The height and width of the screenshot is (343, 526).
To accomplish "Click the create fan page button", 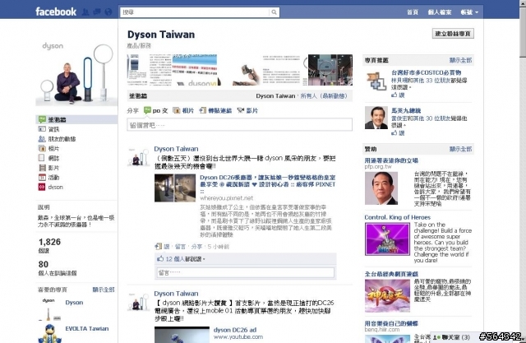I will point(453,34).
